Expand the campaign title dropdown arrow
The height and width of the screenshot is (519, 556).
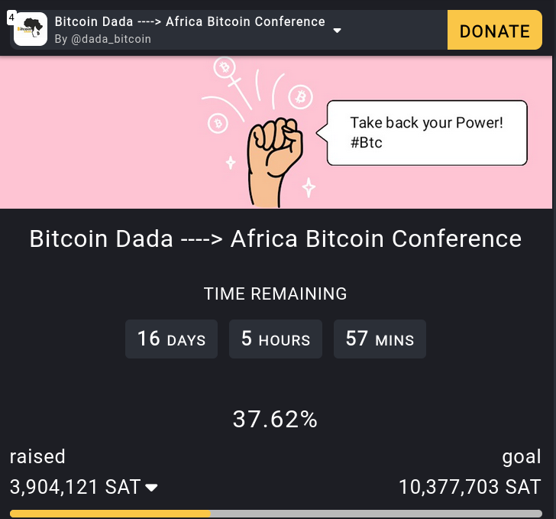tap(338, 31)
